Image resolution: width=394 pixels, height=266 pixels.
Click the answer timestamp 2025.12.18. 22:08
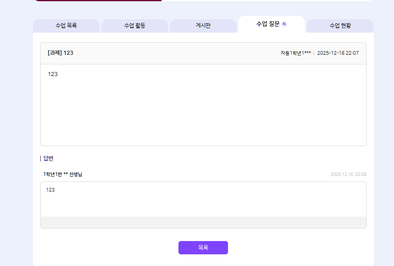click(x=348, y=174)
